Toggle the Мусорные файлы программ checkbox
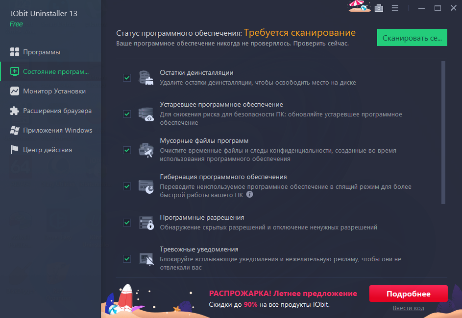Viewport: 462px width, 318px height. pyautogui.click(x=127, y=150)
